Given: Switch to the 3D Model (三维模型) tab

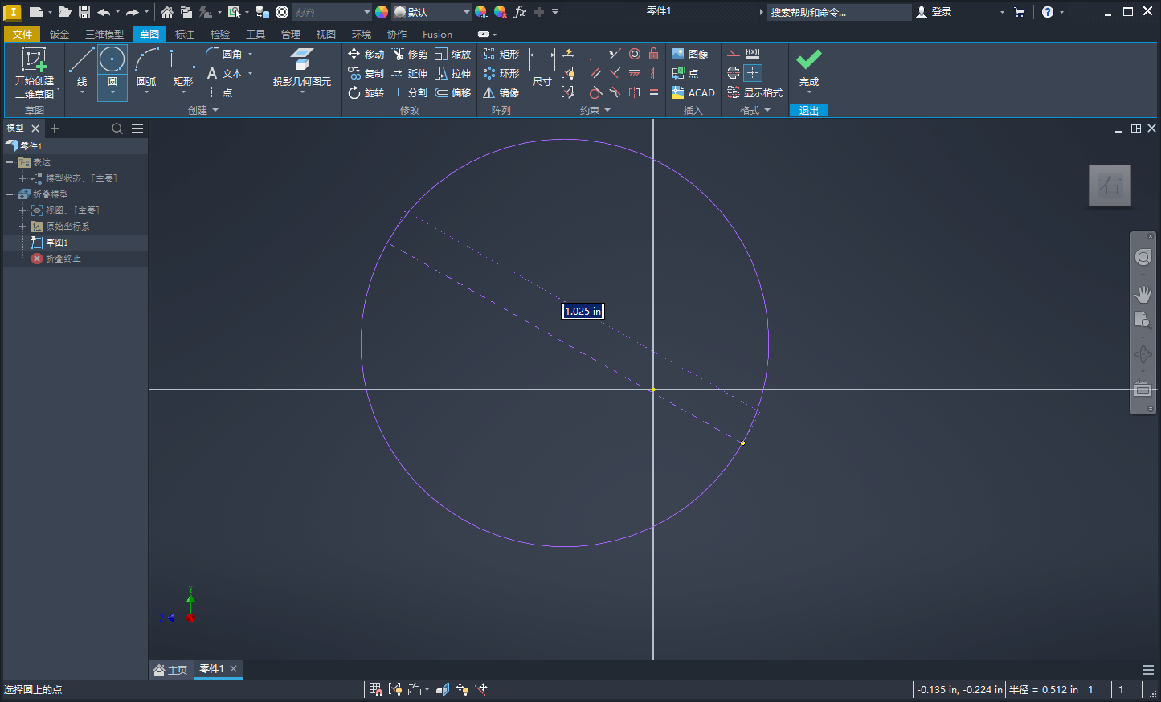Looking at the screenshot, I should pos(104,34).
